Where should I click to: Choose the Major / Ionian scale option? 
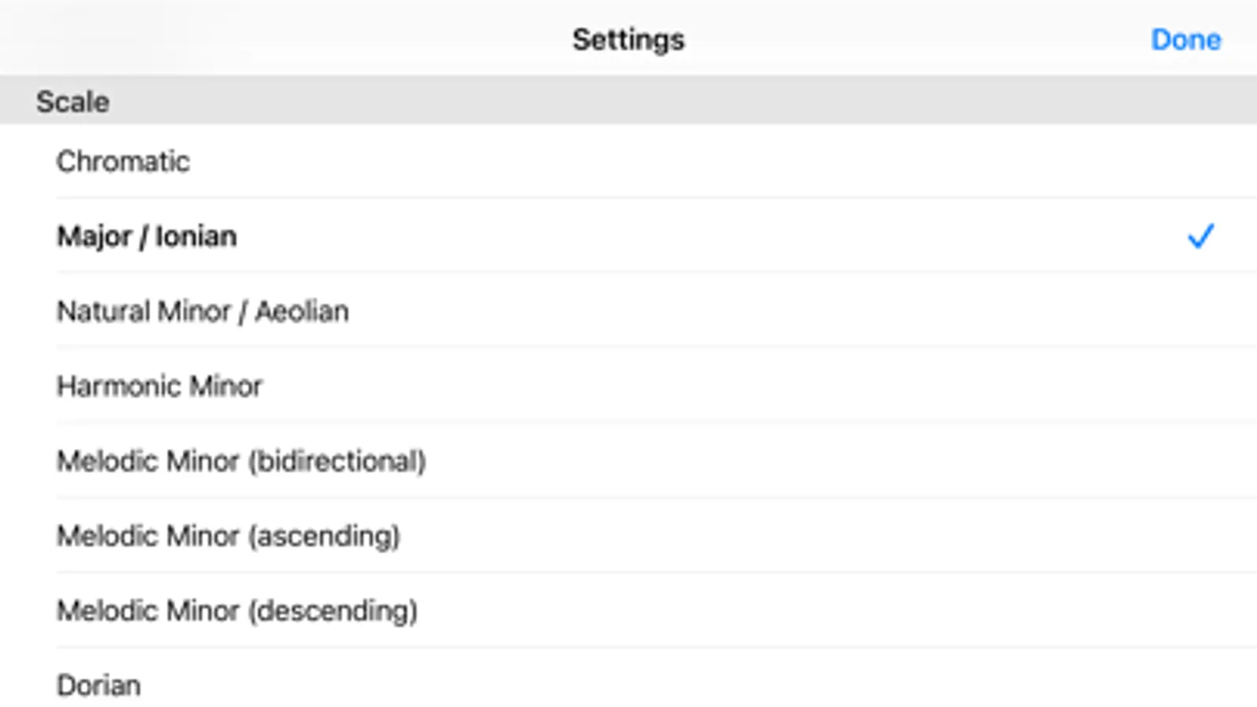pyautogui.click(x=147, y=236)
